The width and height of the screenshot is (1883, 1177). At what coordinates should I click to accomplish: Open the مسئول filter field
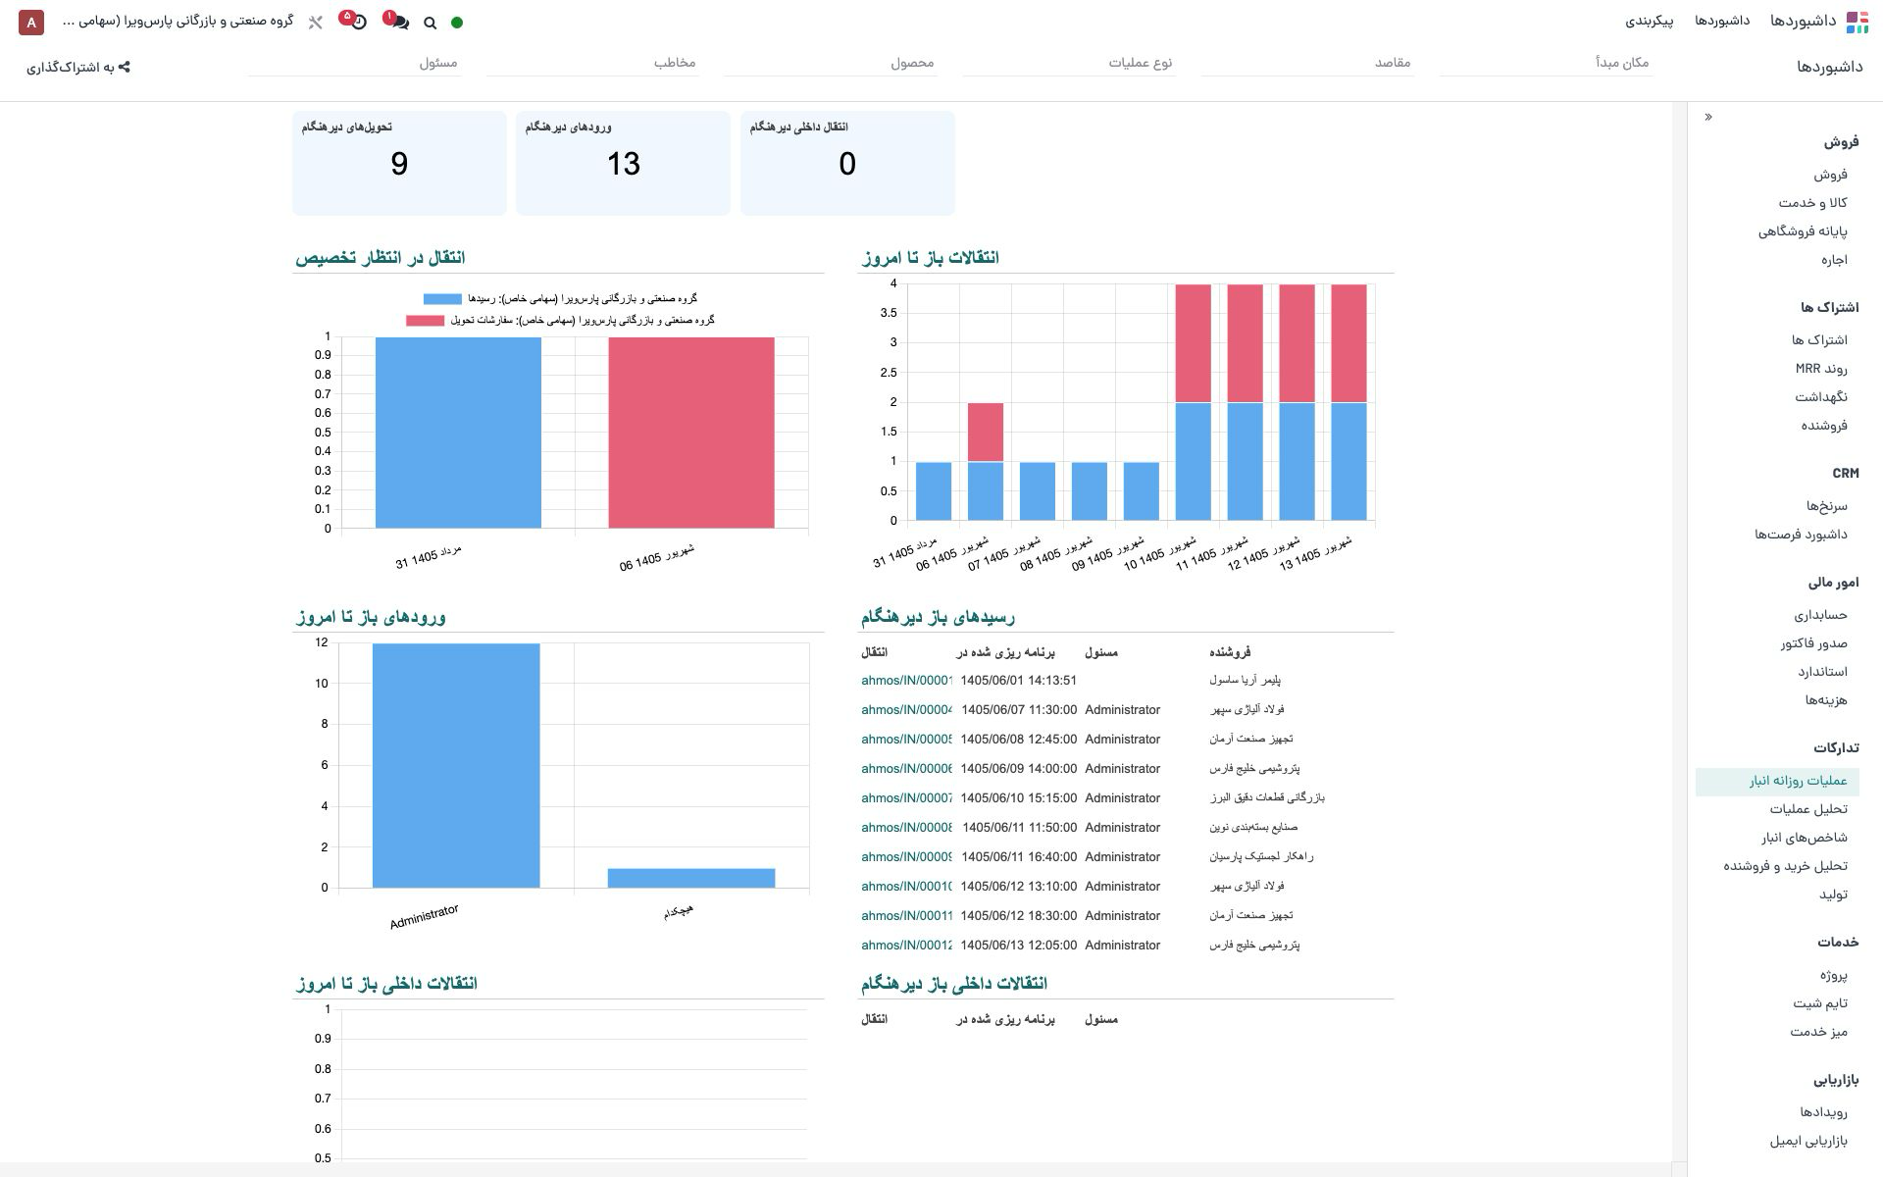click(x=354, y=63)
